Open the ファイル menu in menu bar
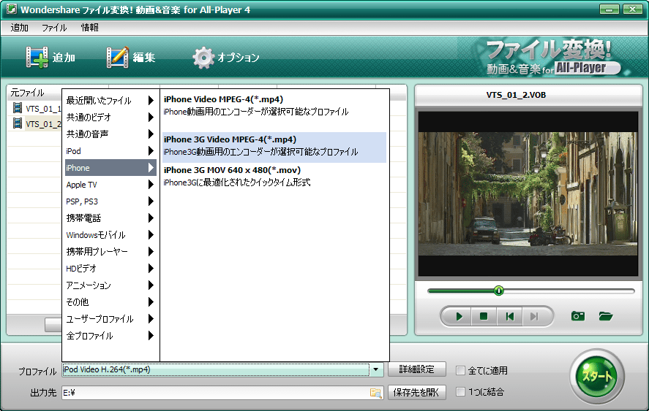This screenshot has width=649, height=411. pos(54,28)
